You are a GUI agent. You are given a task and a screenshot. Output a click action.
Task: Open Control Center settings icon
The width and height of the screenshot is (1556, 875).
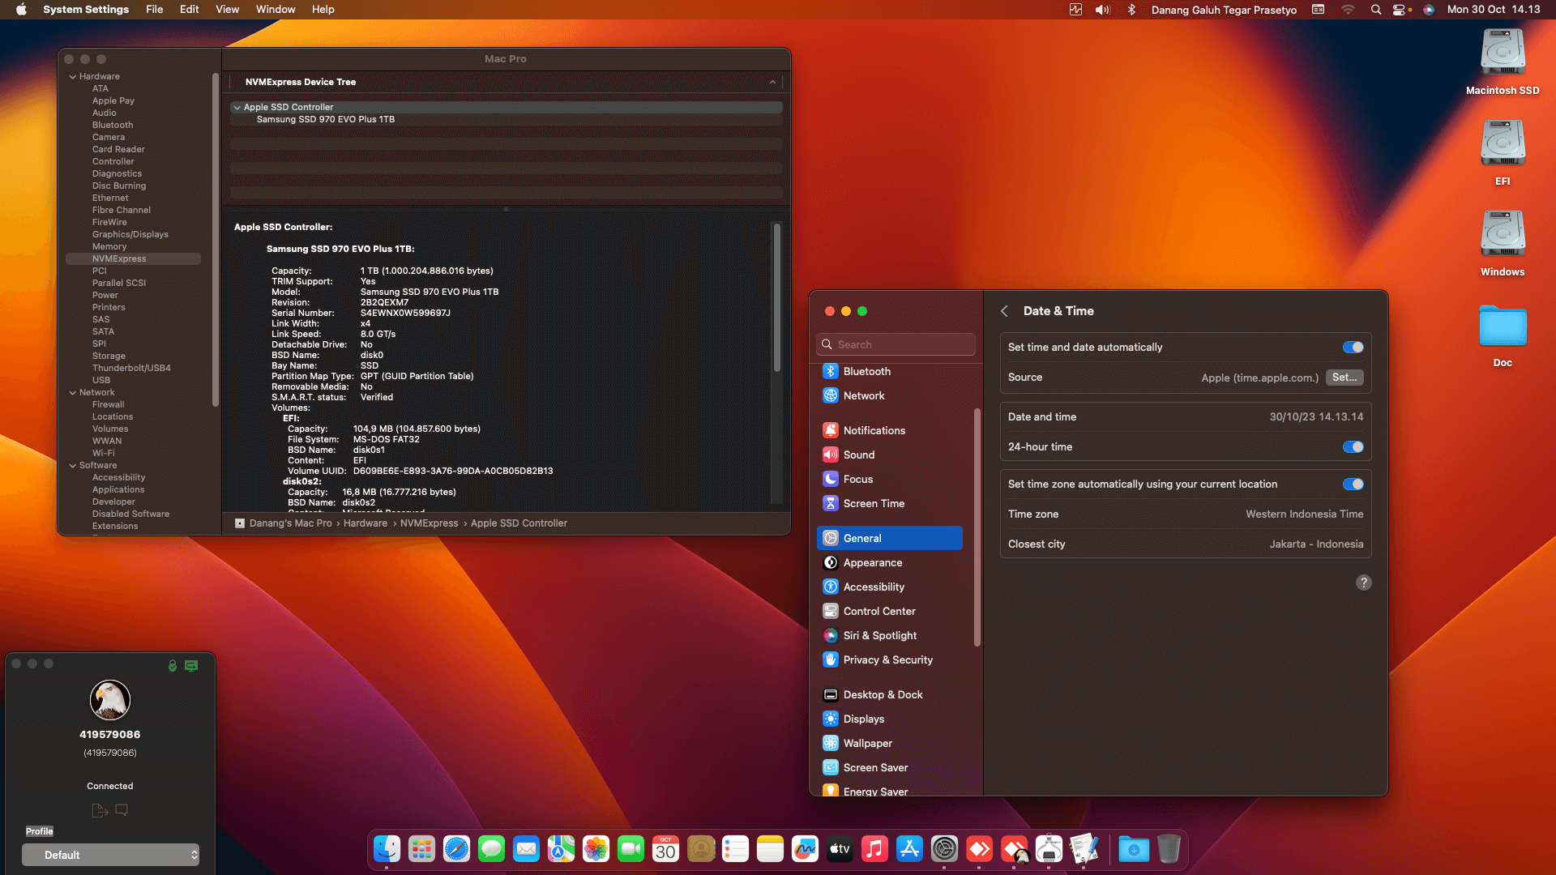point(831,611)
